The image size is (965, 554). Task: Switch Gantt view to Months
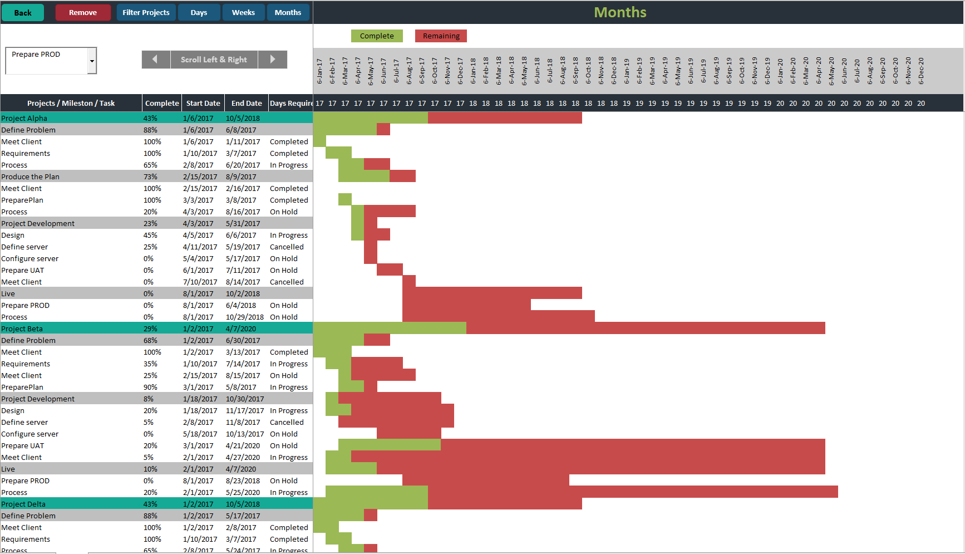click(x=288, y=12)
